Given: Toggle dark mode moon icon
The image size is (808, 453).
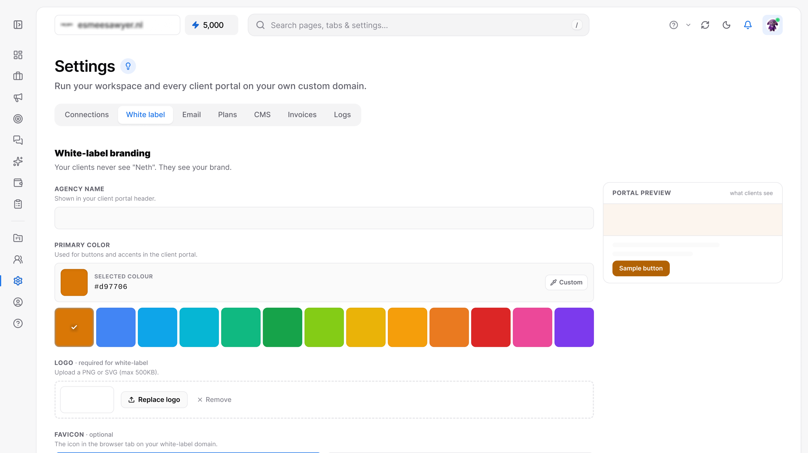Looking at the screenshot, I should coord(727,25).
